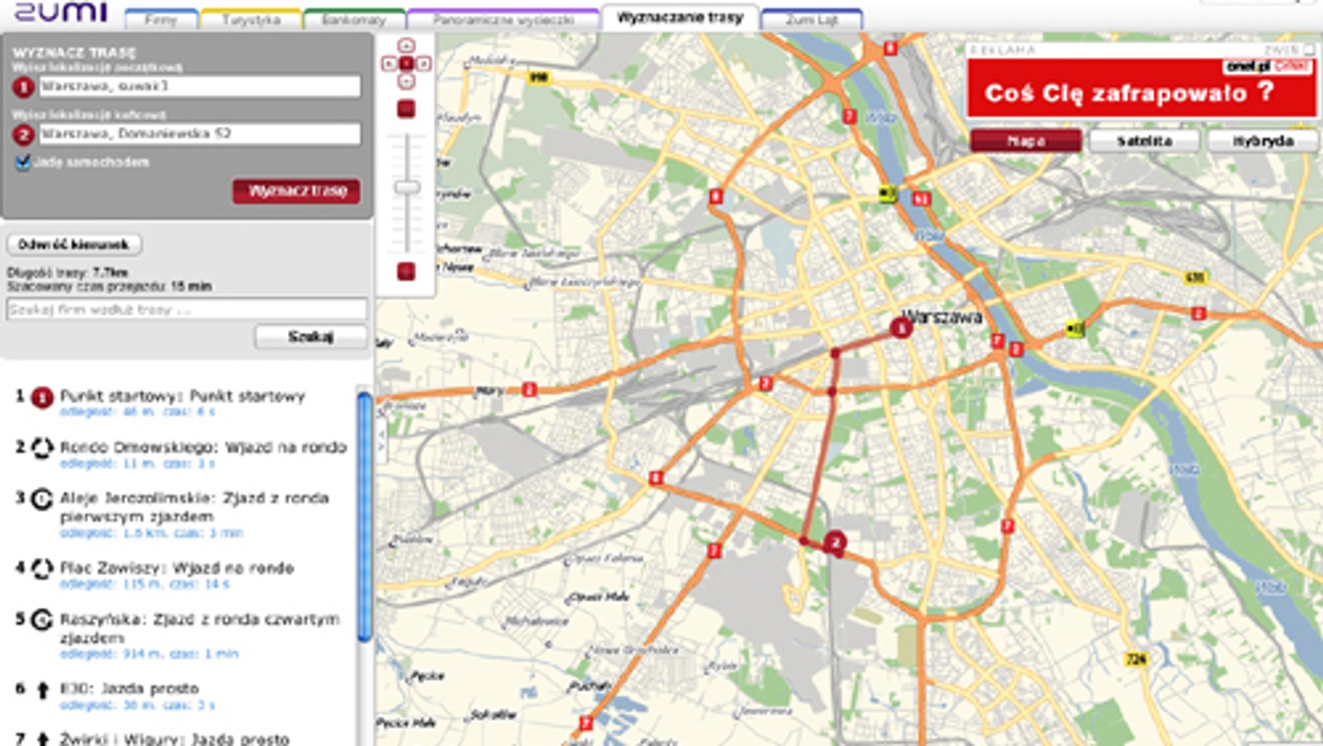
Task: Click the red road number 61 sign
Action: tap(922, 199)
